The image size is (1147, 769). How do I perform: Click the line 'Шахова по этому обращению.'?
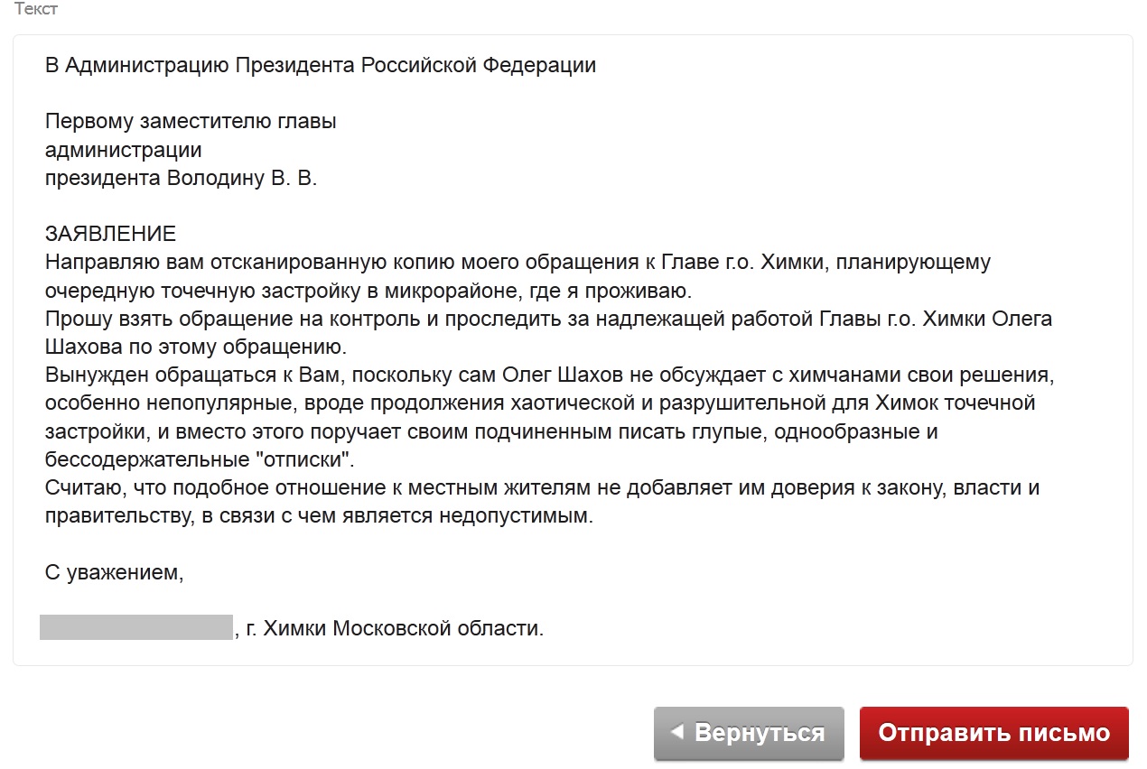click(x=195, y=347)
